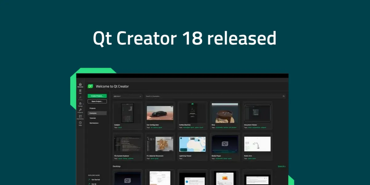Click Get Started arrow icon
370x185 pixels.
click(89, 180)
